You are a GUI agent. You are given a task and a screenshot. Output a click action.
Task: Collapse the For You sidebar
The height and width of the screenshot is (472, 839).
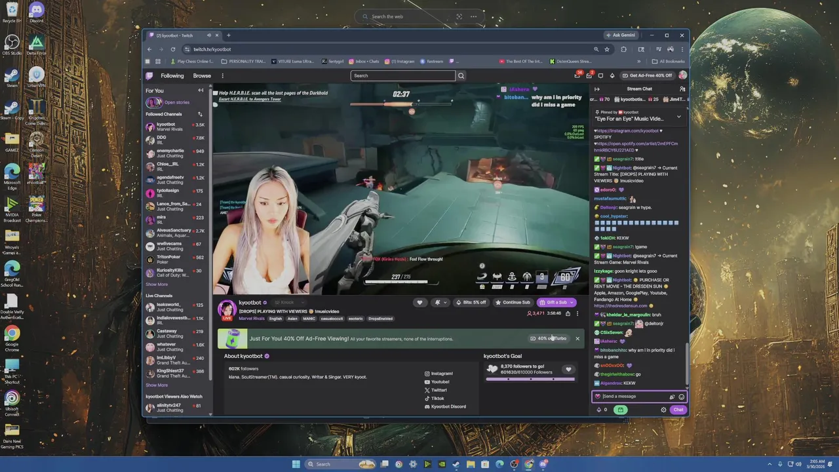click(201, 90)
